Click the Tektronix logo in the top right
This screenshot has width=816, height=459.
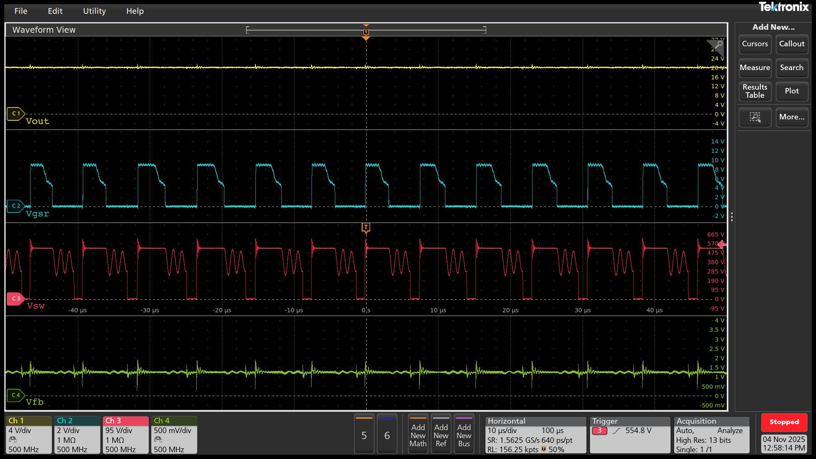click(784, 7)
